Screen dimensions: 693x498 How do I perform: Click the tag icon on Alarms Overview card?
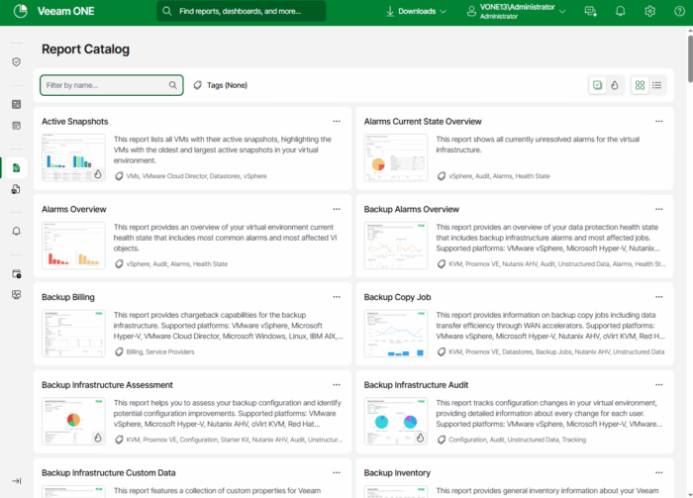[119, 263]
